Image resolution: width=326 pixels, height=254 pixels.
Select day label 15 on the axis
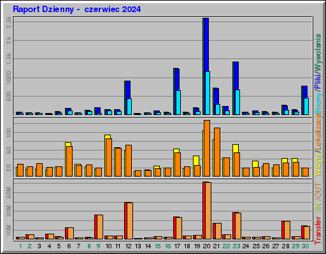click(158, 246)
